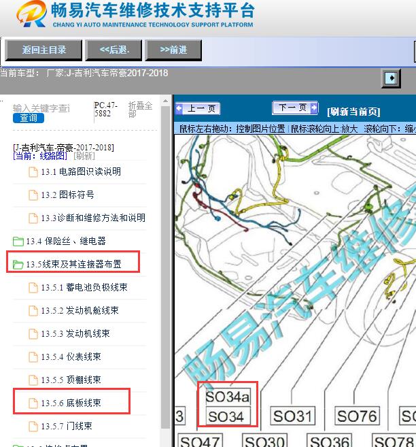Viewport: 416px width, 447px height.
Task: Click the SO76 connector label
Action: (357, 416)
